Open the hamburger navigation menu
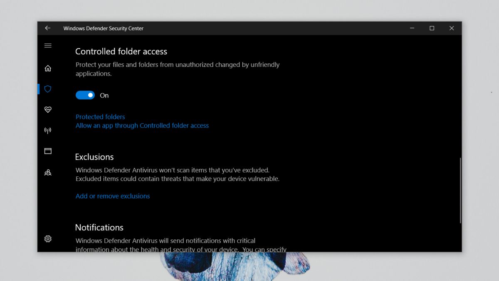The image size is (499, 281). (48, 46)
